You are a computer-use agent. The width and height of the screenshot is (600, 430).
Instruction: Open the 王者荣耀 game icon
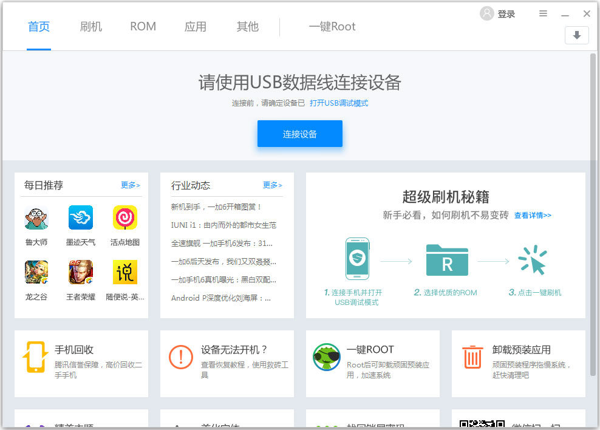[80, 271]
